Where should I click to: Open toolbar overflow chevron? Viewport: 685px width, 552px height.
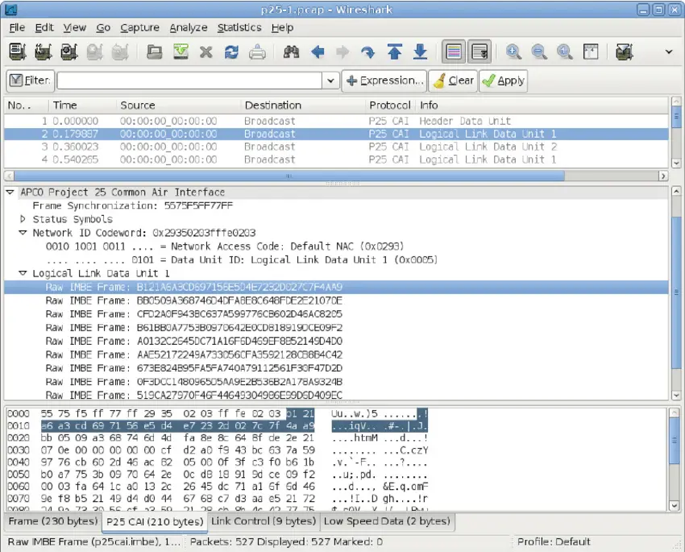click(668, 52)
